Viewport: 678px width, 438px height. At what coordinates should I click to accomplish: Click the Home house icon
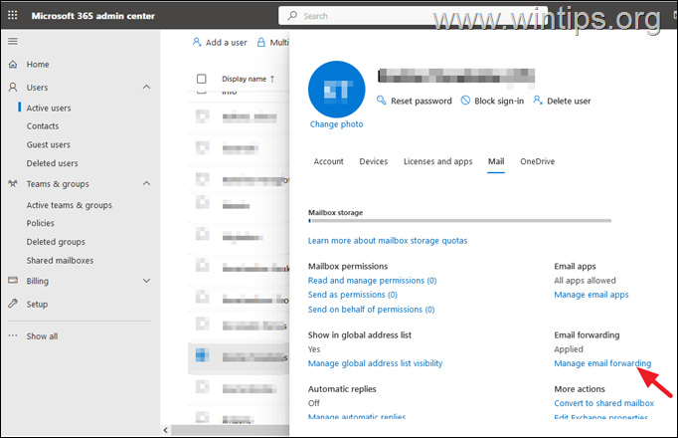coord(13,65)
